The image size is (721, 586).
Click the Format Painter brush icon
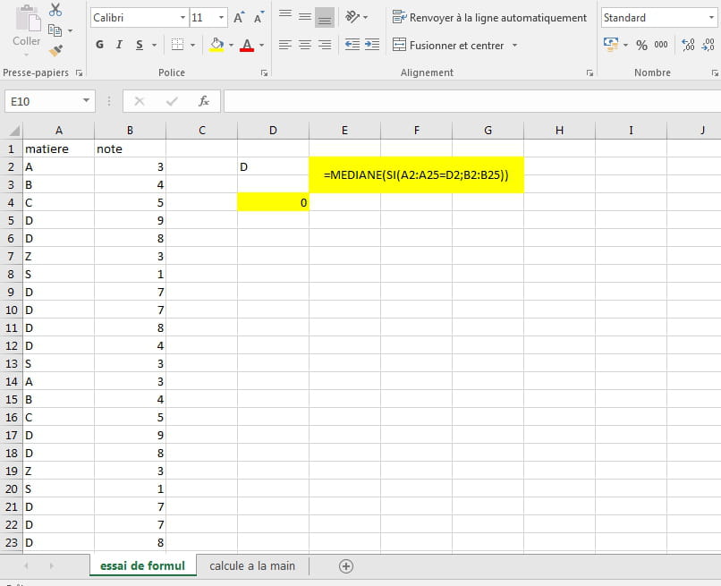coord(55,51)
